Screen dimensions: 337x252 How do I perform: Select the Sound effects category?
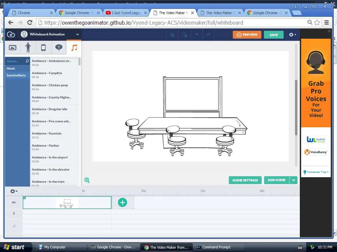click(x=16, y=75)
